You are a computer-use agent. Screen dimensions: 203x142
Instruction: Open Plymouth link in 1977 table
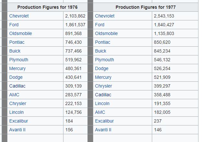(105, 60)
